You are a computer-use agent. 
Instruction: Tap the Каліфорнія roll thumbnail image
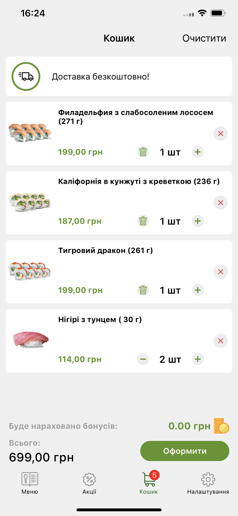click(x=30, y=202)
